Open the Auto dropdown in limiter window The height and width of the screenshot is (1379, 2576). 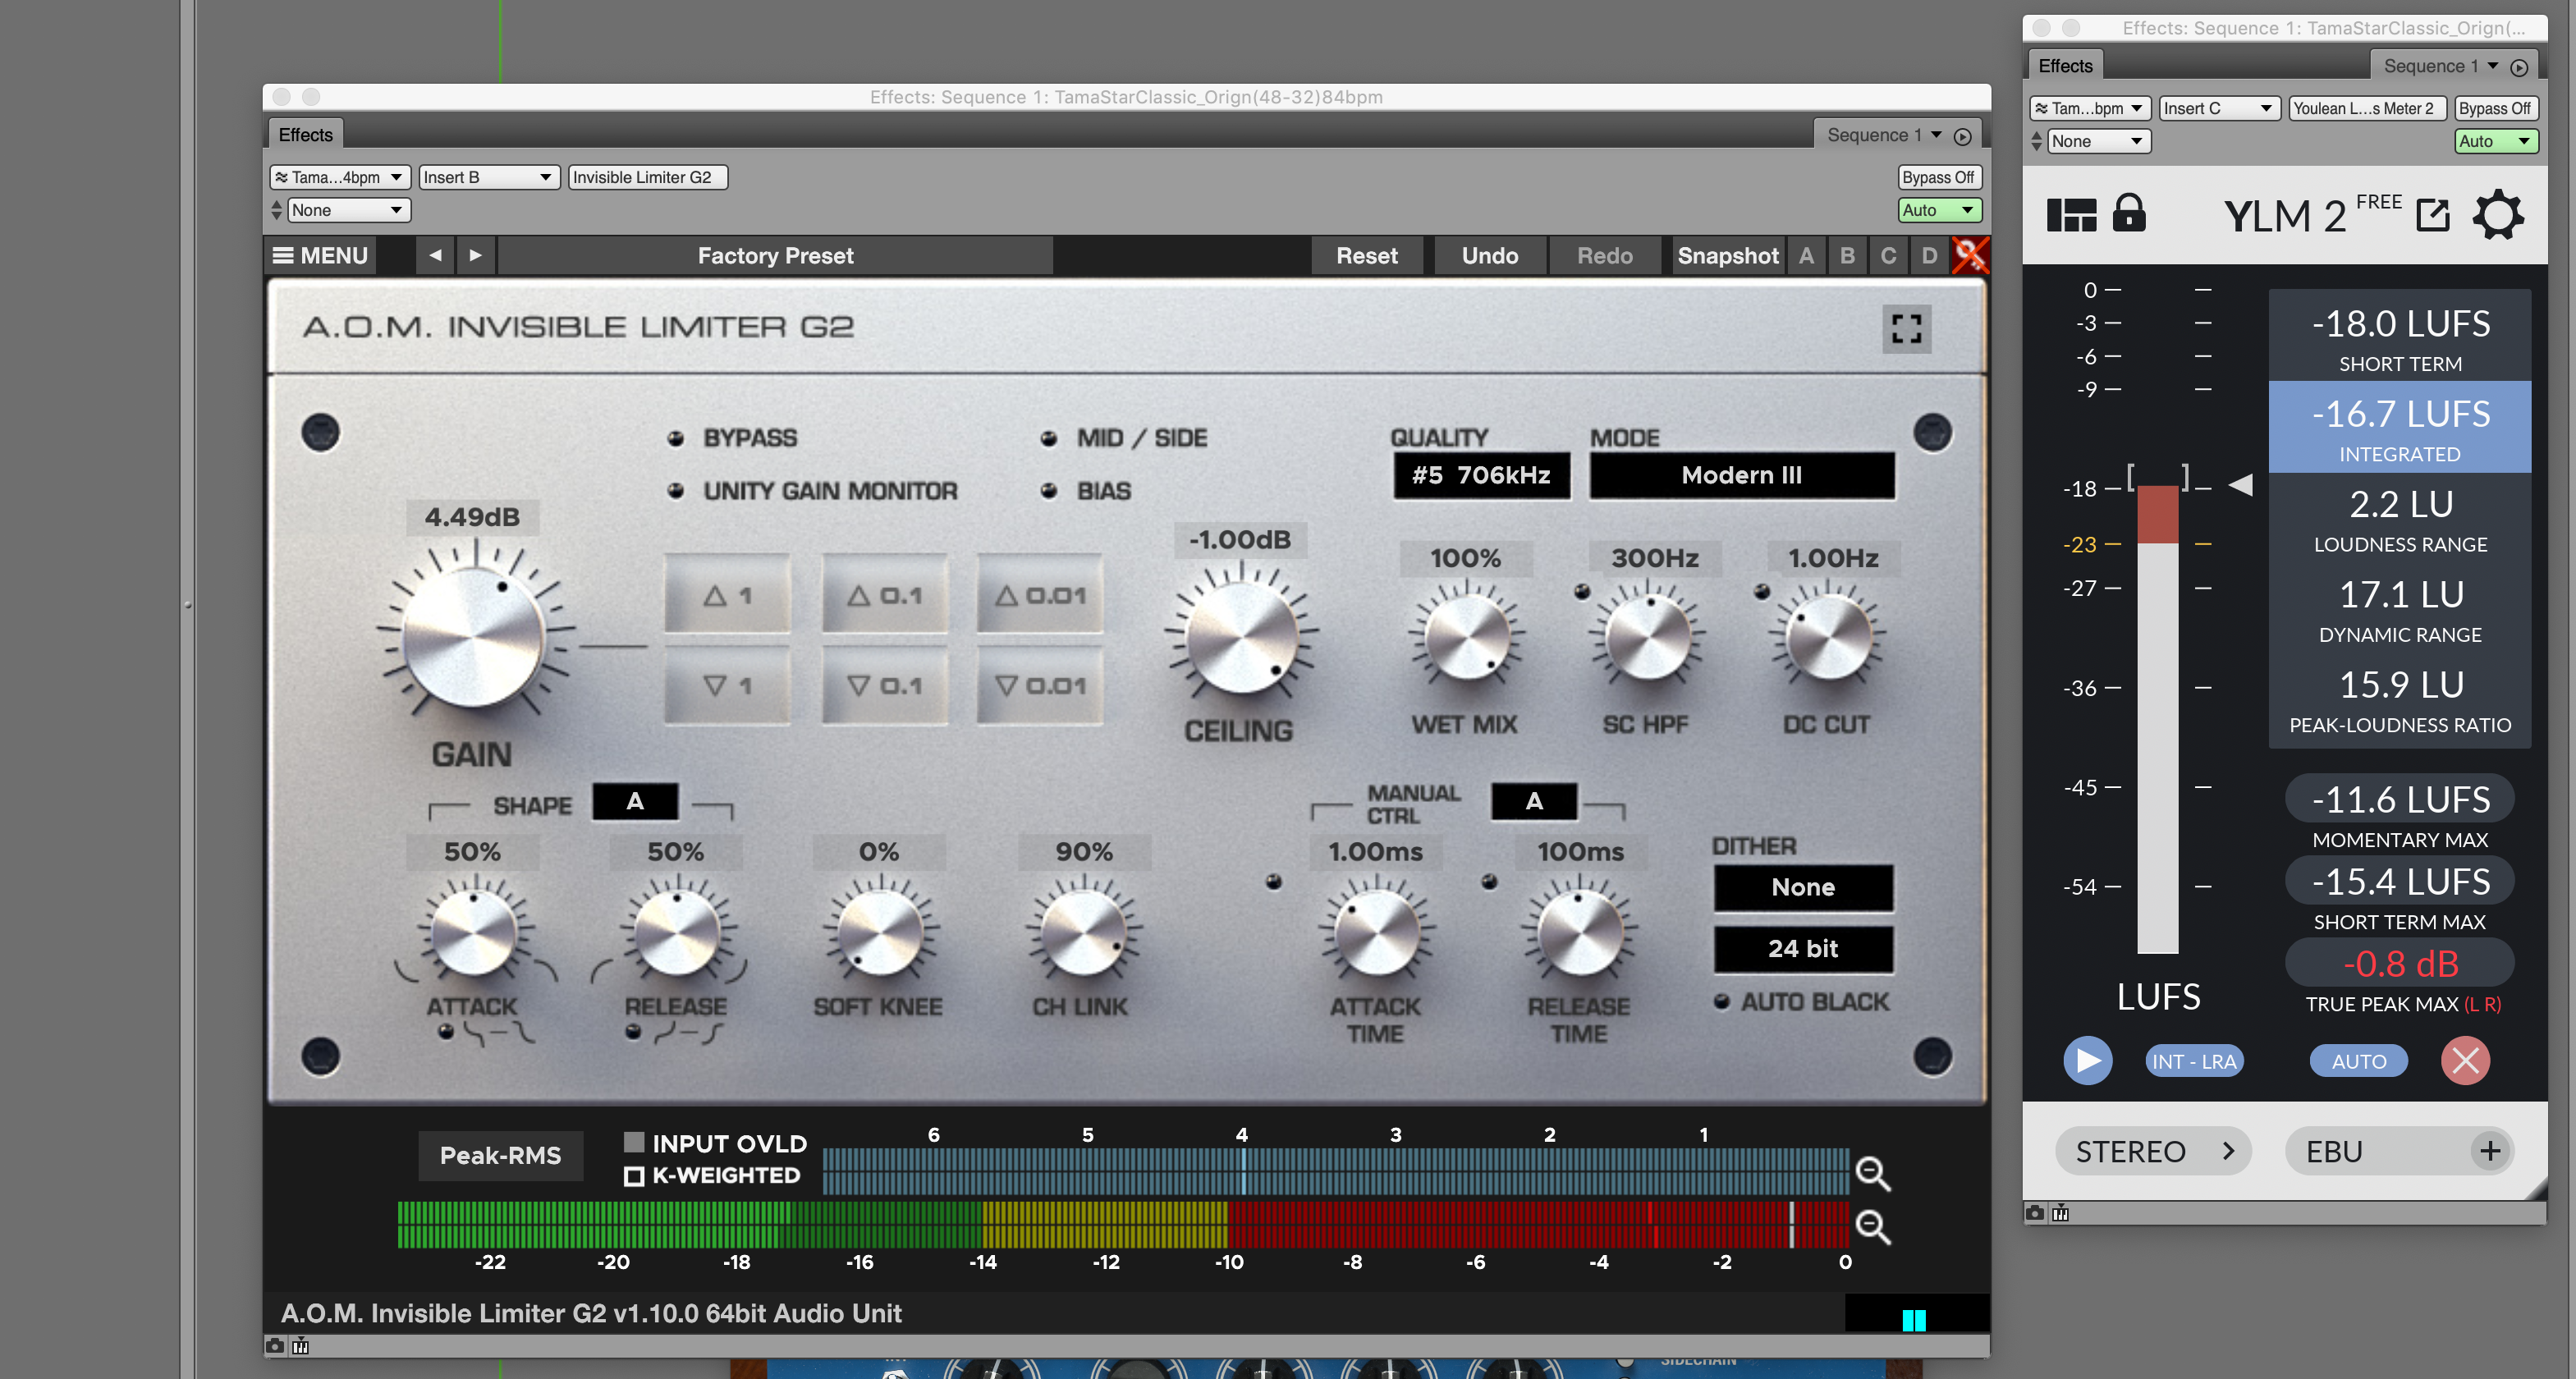coord(1938,210)
